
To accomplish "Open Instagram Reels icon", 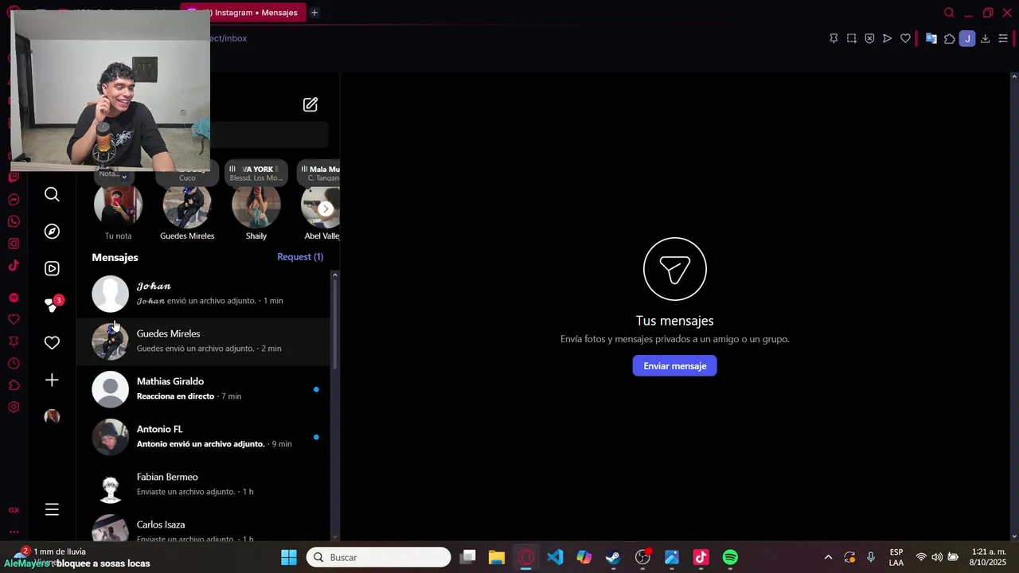I will tap(52, 269).
